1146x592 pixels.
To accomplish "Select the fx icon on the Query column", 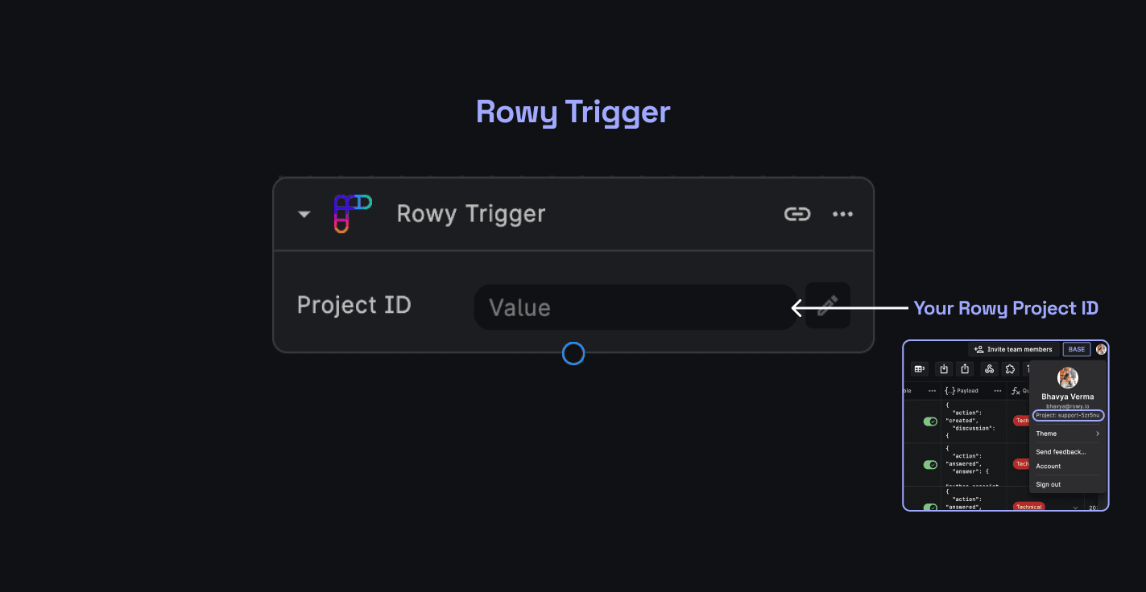I will [1015, 392].
